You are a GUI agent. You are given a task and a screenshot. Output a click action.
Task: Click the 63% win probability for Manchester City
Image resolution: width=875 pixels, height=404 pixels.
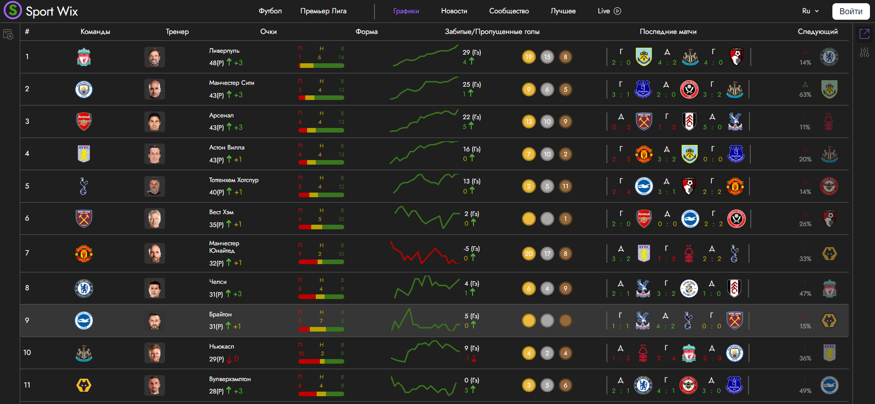pos(805,94)
